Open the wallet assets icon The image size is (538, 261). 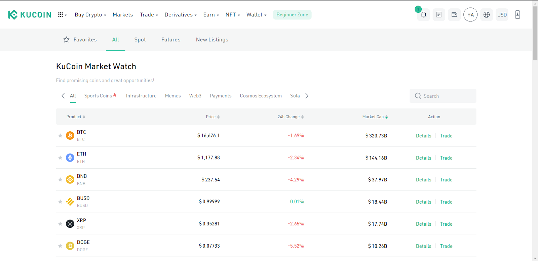(x=454, y=15)
